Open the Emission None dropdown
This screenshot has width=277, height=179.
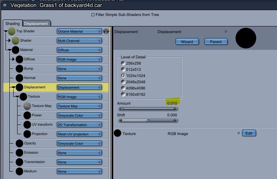click(x=79, y=153)
